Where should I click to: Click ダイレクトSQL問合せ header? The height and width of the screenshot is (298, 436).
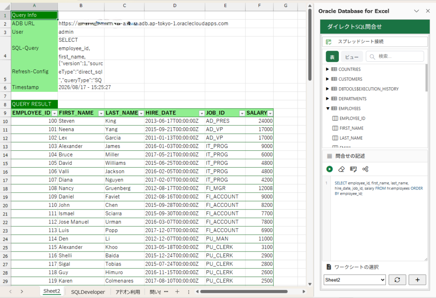pyautogui.click(x=375, y=27)
